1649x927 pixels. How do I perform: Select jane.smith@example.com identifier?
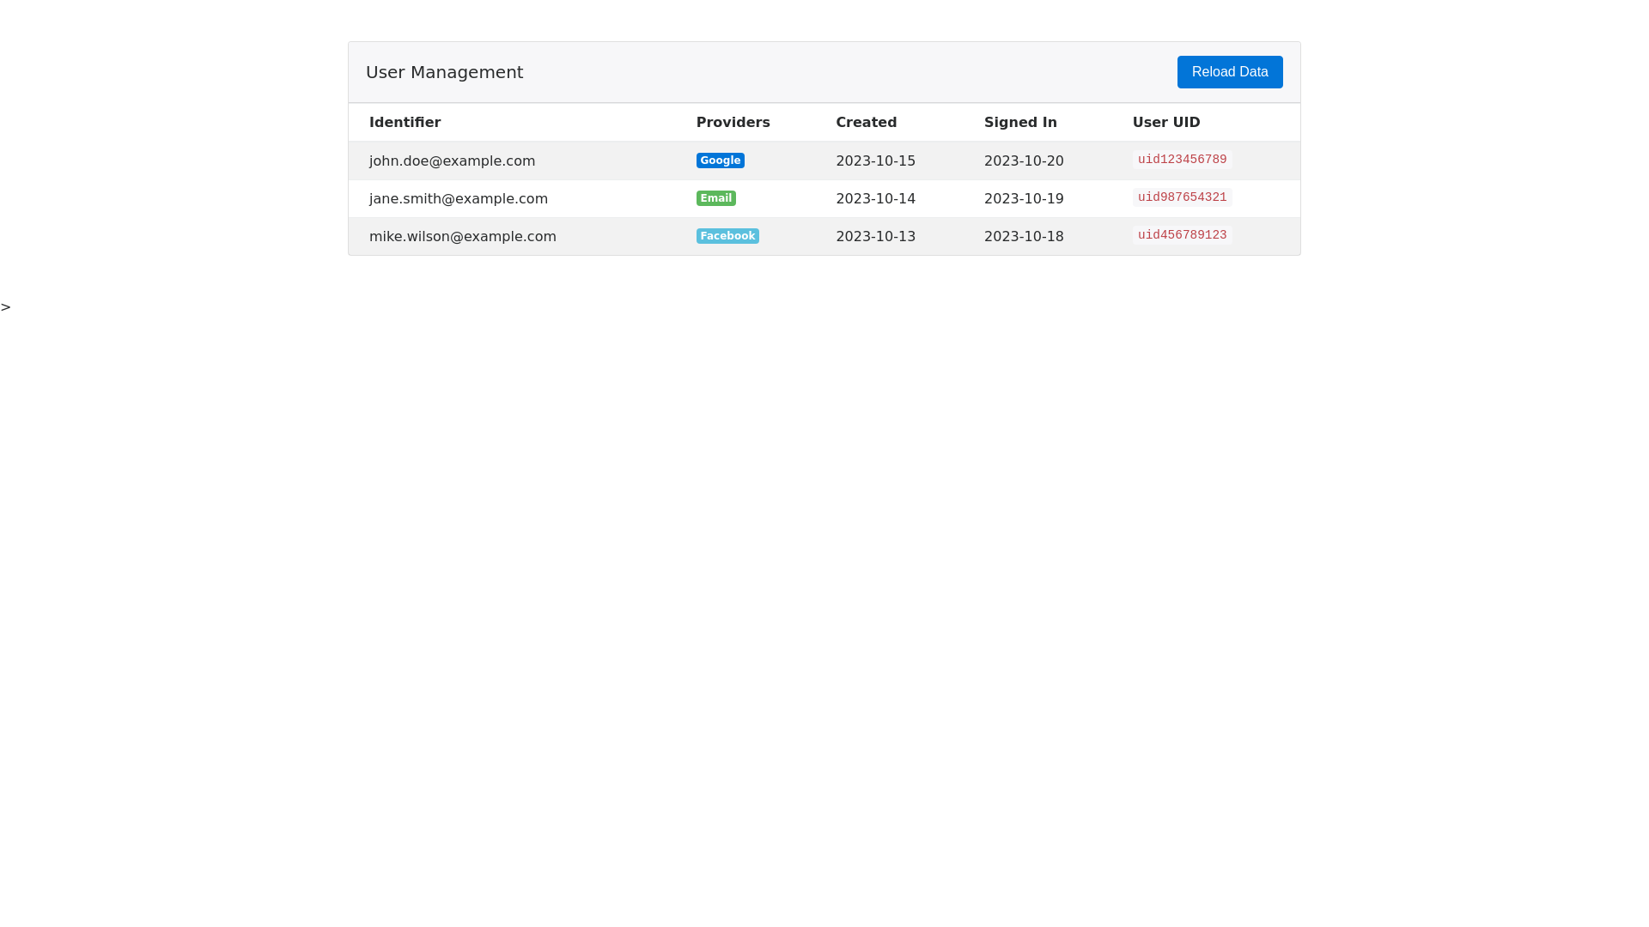click(458, 199)
